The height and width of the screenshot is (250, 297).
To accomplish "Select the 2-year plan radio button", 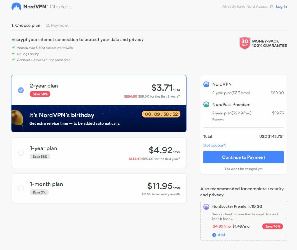I will (x=21, y=90).
